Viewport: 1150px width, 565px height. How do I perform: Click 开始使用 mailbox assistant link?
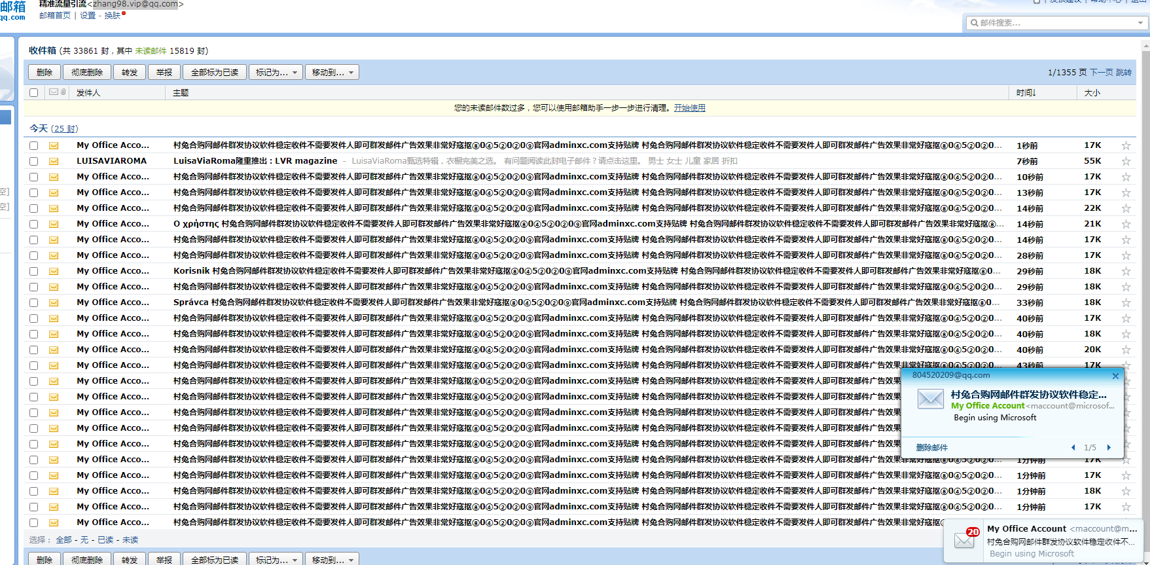tap(690, 108)
